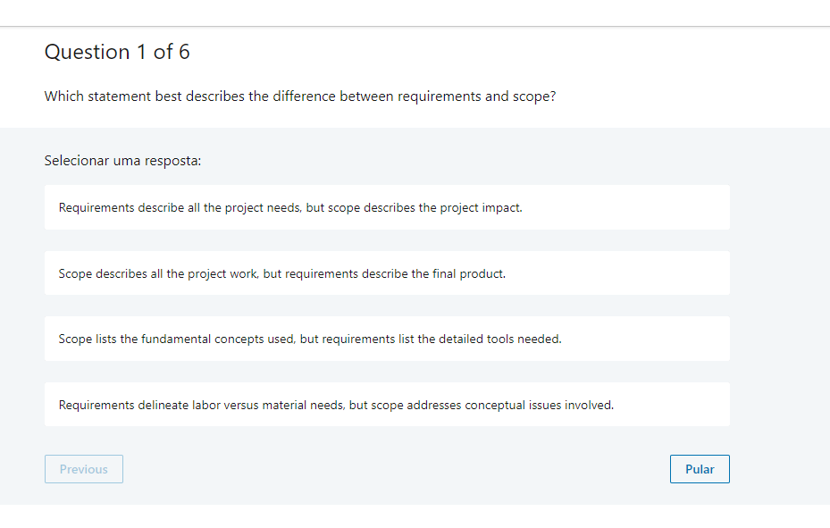Select the answer saying requirements describe final product
This screenshot has height=528, width=830.
click(x=387, y=273)
